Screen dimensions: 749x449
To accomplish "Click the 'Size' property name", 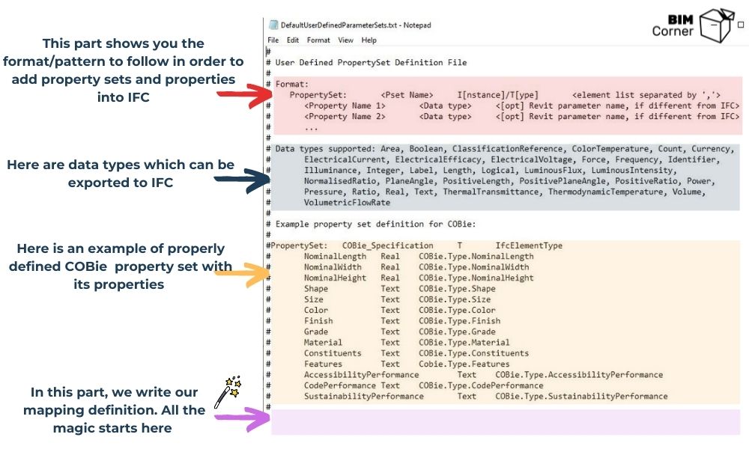I will 313,299.
